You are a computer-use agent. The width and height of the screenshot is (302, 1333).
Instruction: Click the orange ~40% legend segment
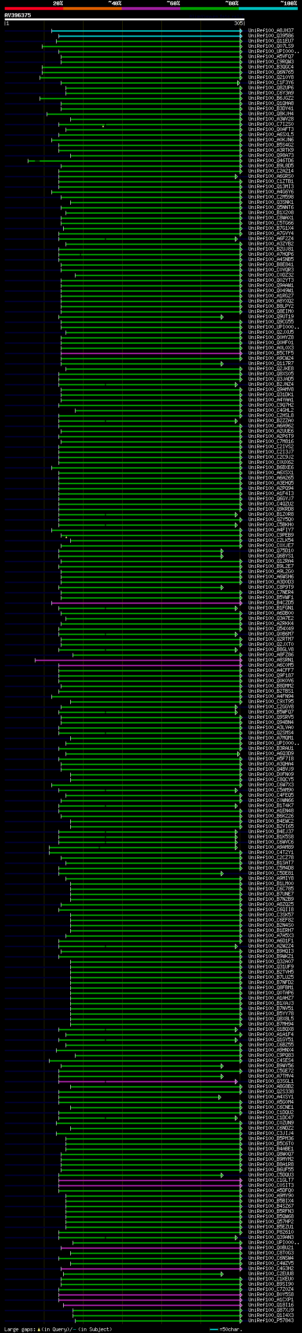click(92, 9)
